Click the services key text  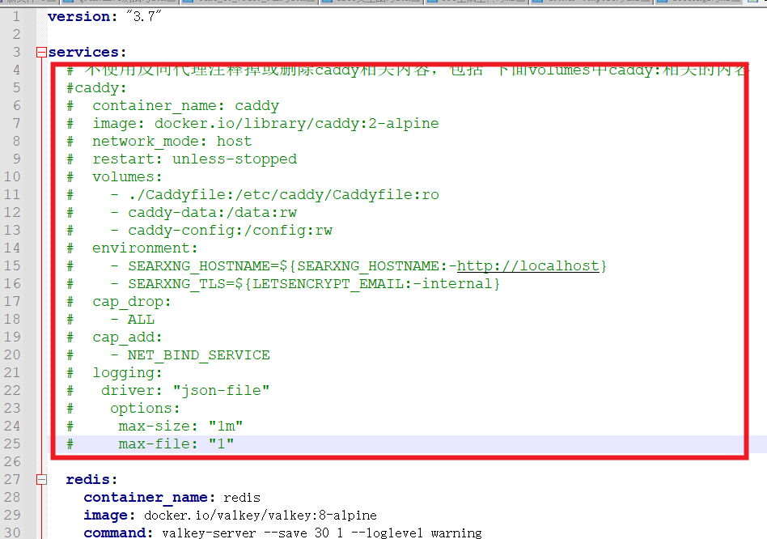coord(82,53)
